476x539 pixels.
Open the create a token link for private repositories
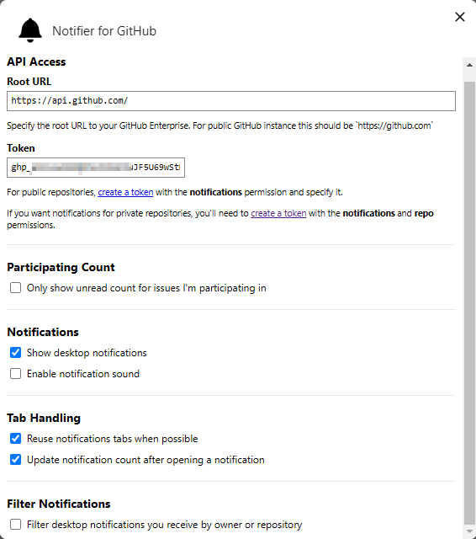278,213
